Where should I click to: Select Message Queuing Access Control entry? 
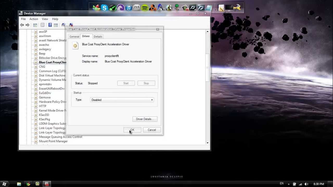[61, 137]
